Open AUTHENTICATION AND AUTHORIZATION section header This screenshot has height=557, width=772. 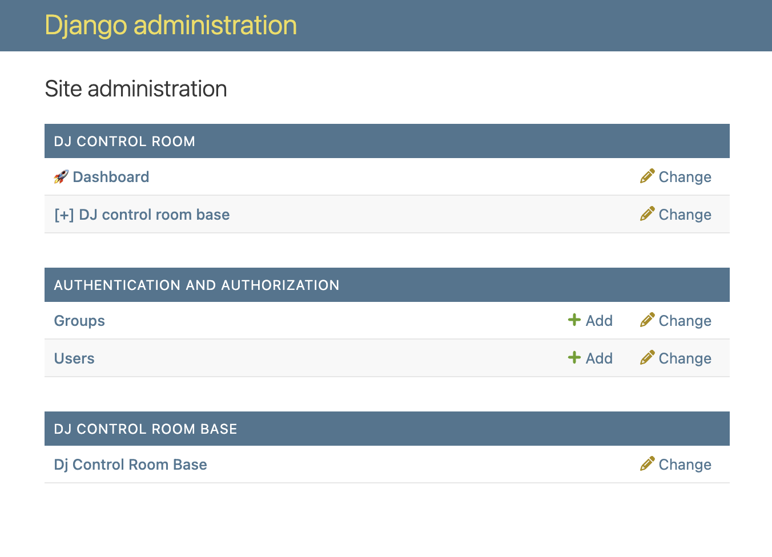[196, 285]
